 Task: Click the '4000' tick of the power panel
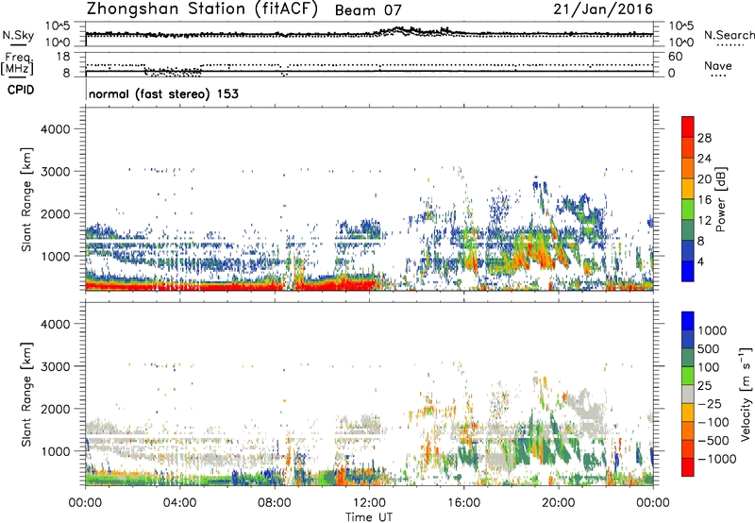55,129
